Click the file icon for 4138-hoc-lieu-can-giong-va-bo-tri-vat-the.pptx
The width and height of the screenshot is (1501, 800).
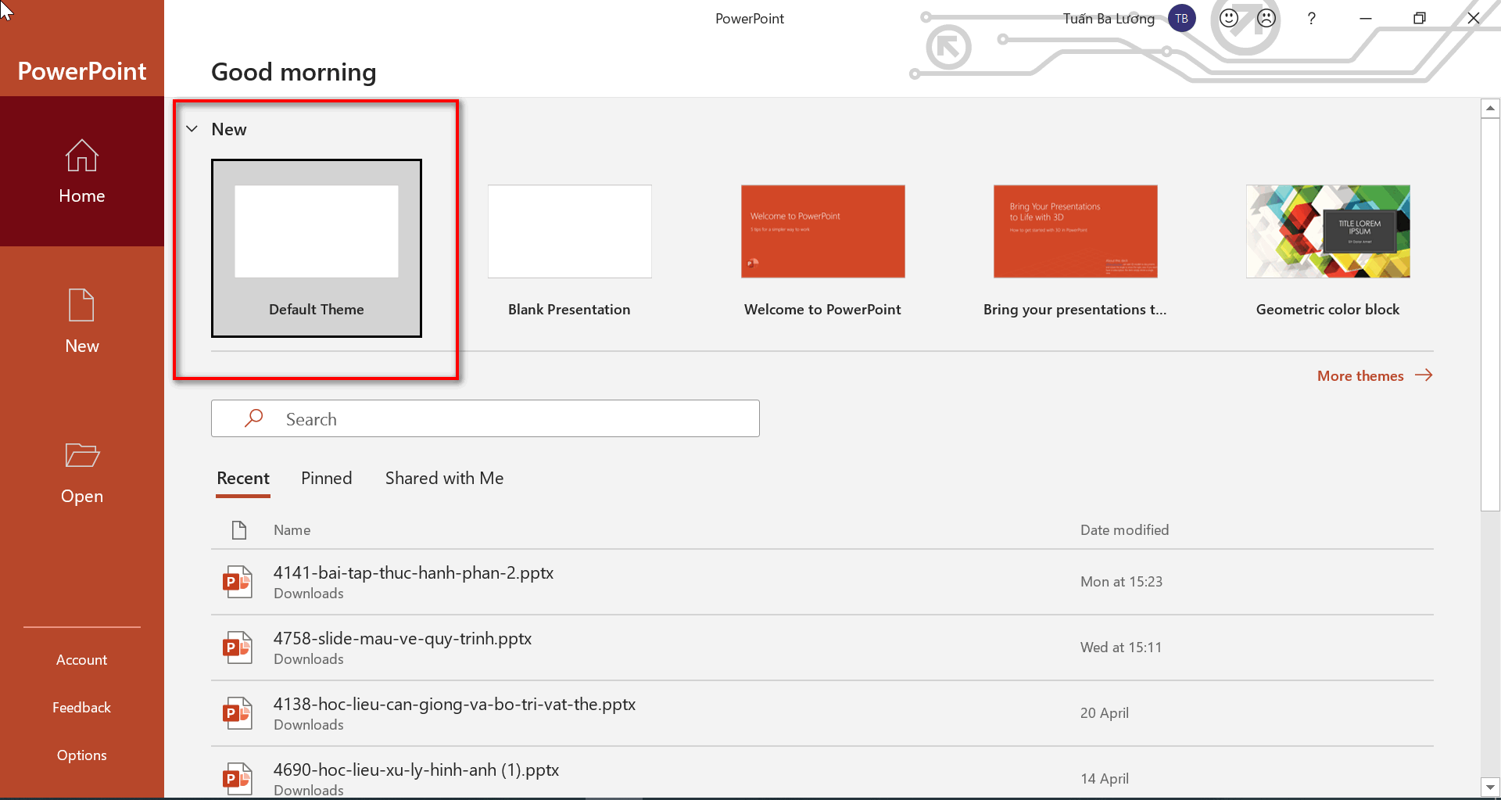tap(238, 713)
